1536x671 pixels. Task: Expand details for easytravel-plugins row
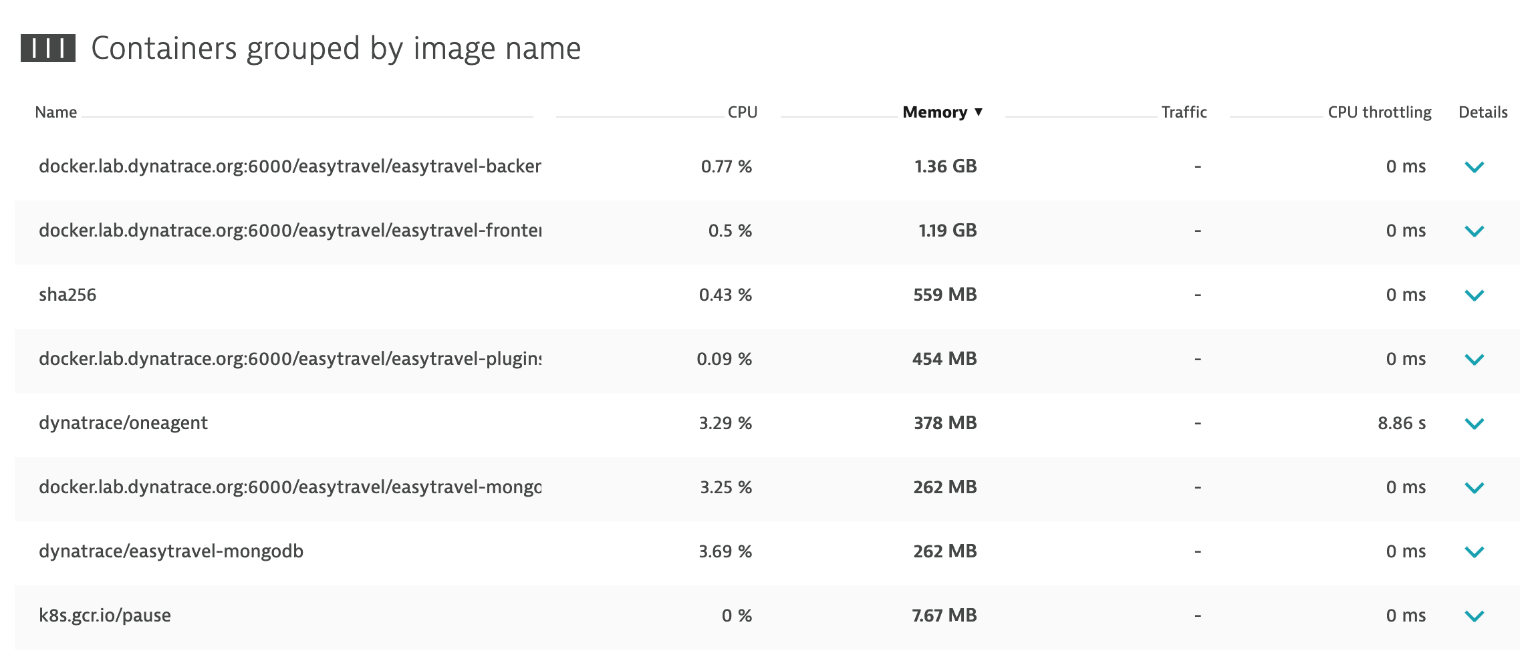[1474, 360]
